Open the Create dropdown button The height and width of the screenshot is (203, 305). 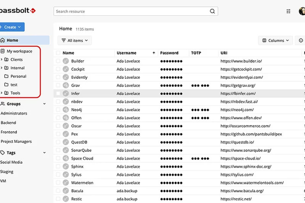pyautogui.click(x=12, y=27)
